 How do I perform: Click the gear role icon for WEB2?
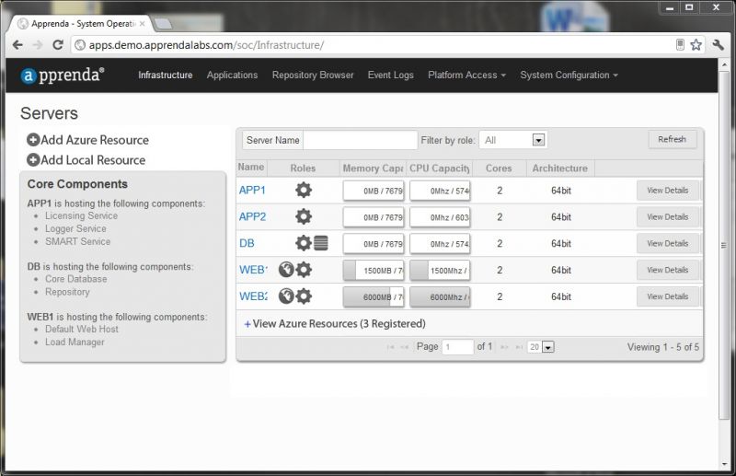304,296
